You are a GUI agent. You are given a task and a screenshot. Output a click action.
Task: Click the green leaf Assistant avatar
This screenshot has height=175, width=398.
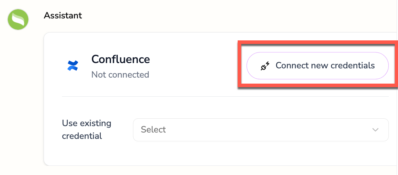point(18,19)
